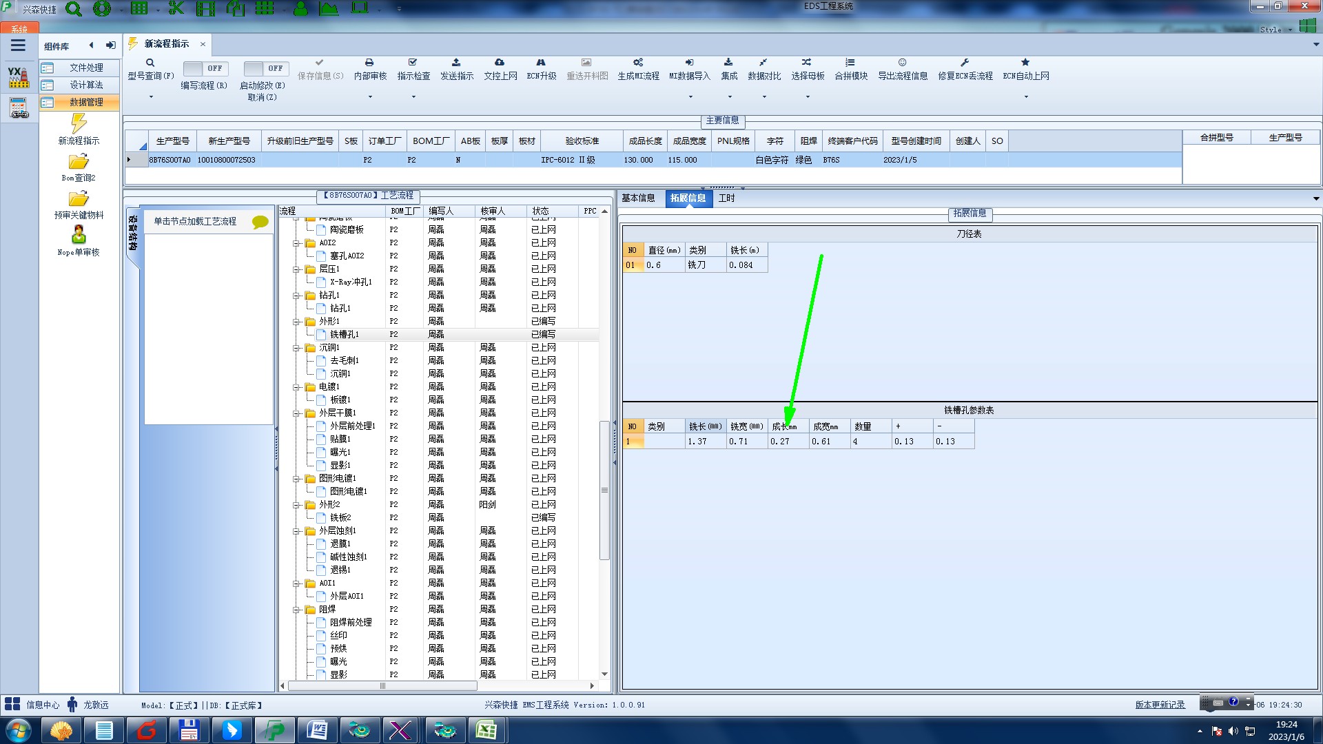Switch to the 基本信息 tab
The width and height of the screenshot is (1323, 744).
638,198
